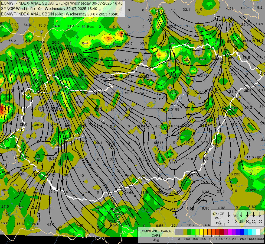Click the map value 54.7

tap(144, 93)
